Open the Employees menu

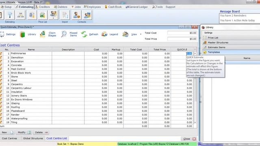pyautogui.click(x=92, y=7)
